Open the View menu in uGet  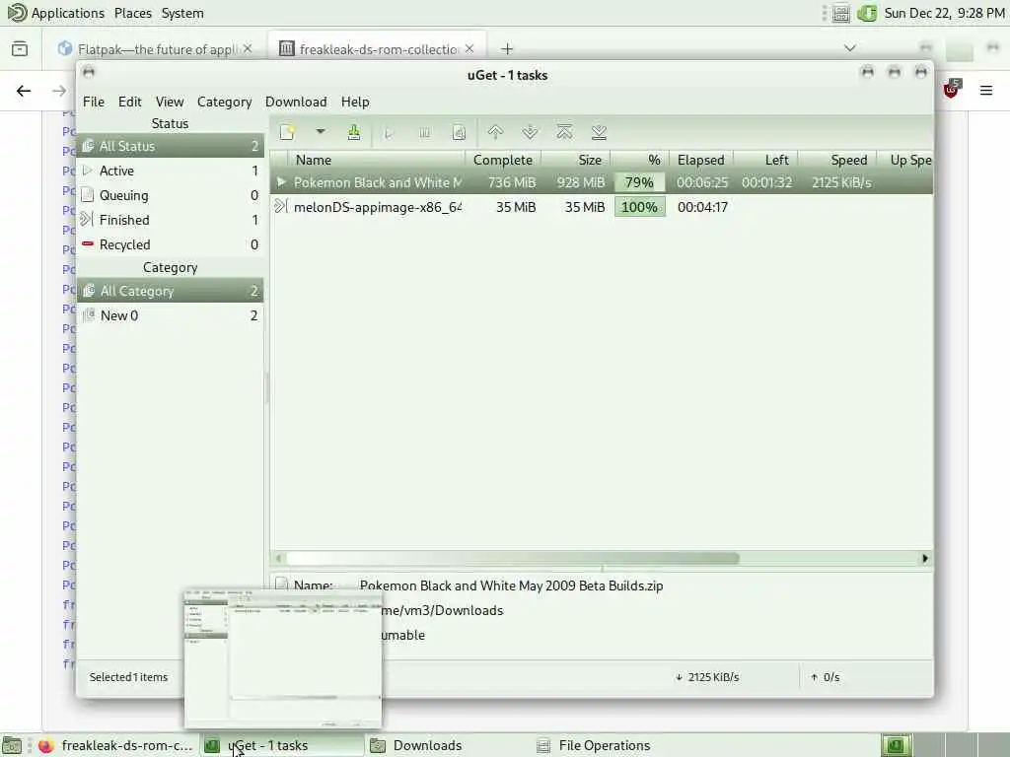click(x=170, y=102)
